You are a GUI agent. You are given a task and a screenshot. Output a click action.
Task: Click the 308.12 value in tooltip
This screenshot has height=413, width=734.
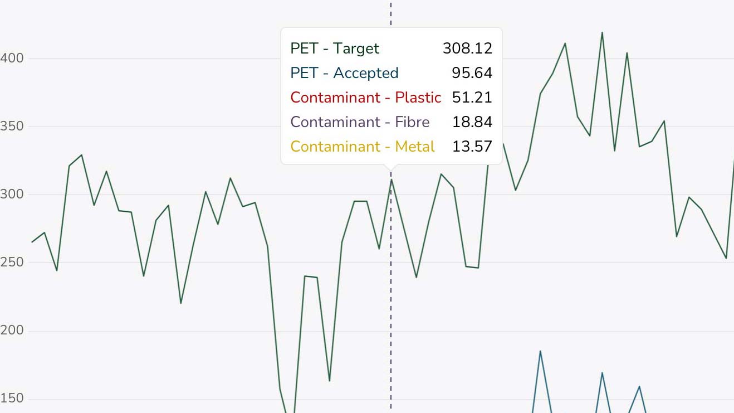pos(467,48)
